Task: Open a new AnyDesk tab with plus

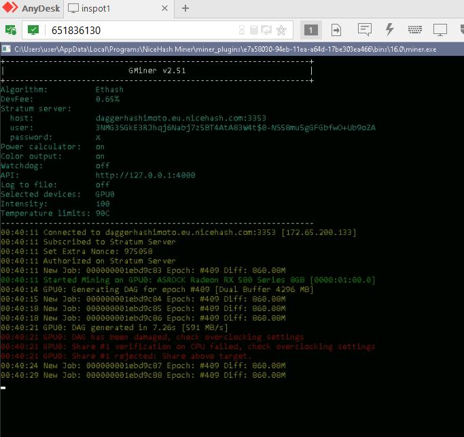Action: point(185,8)
